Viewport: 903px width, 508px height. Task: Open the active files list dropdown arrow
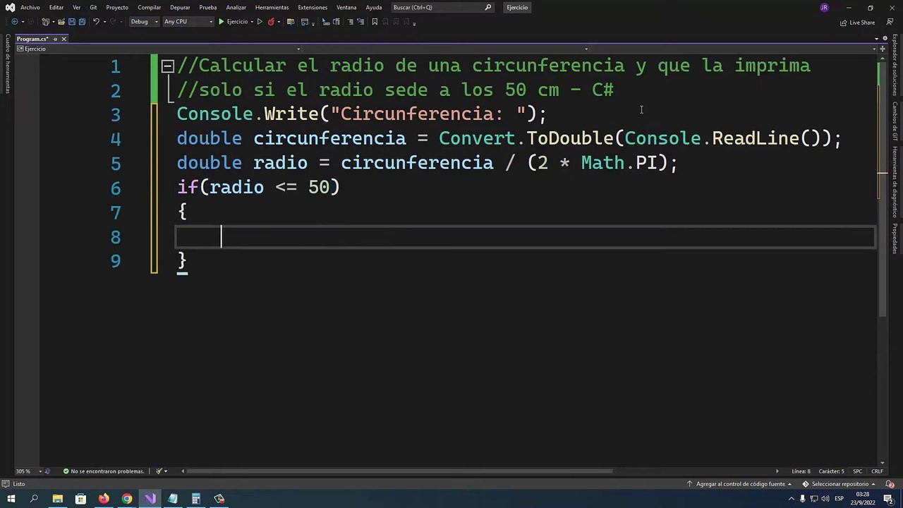876,39
